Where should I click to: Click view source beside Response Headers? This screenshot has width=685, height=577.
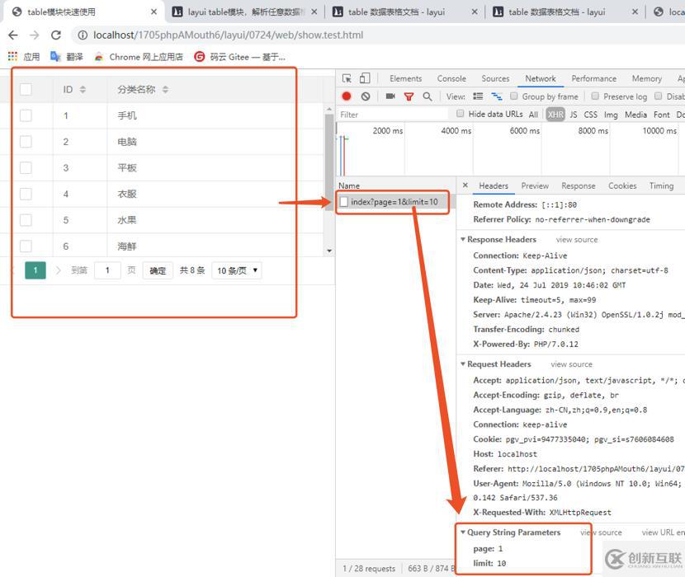(x=577, y=240)
